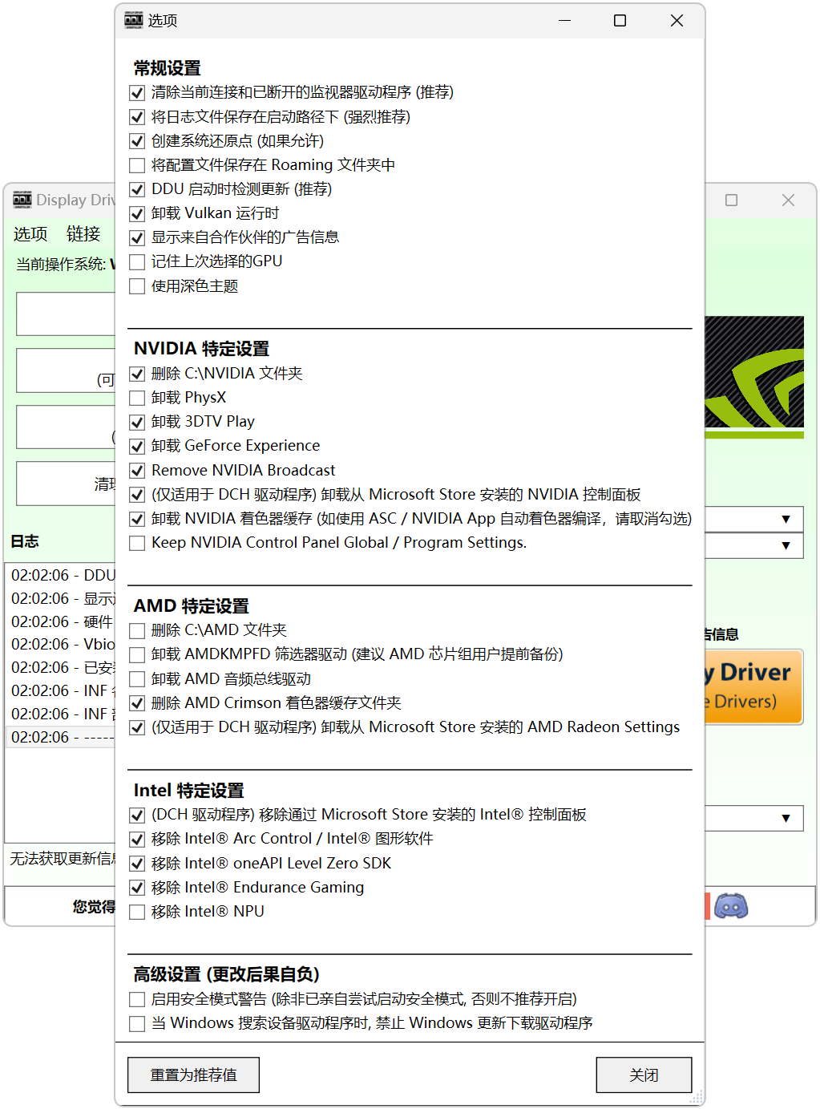The height and width of the screenshot is (1109, 820).
Task: Open the dropdown below the Driver ad banner
Action: (753, 818)
